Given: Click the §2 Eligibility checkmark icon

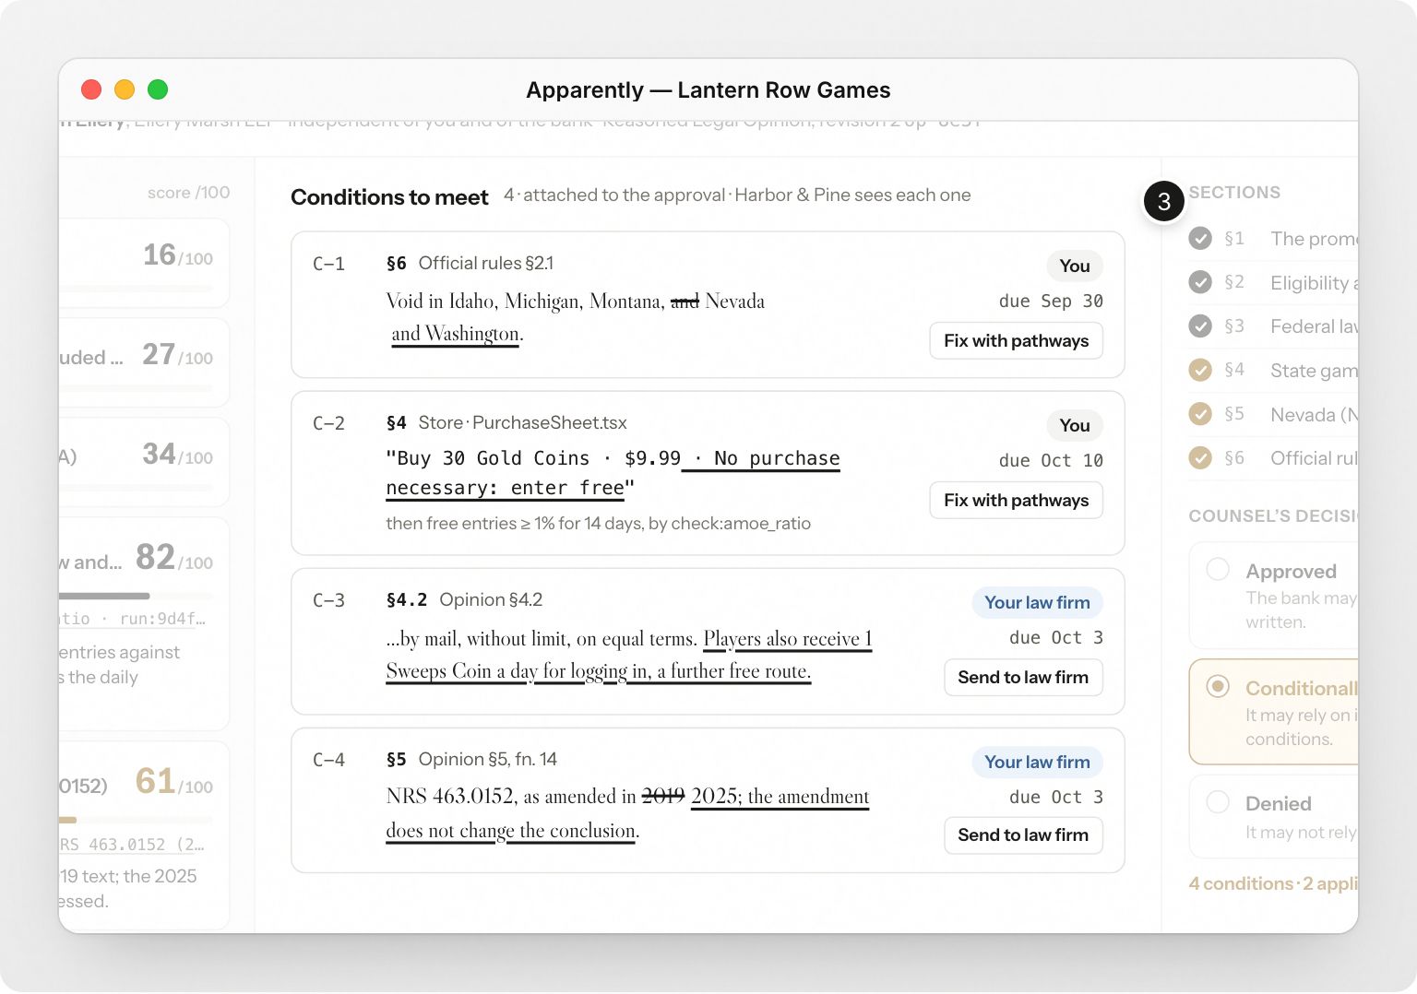Looking at the screenshot, I should coord(1200,282).
